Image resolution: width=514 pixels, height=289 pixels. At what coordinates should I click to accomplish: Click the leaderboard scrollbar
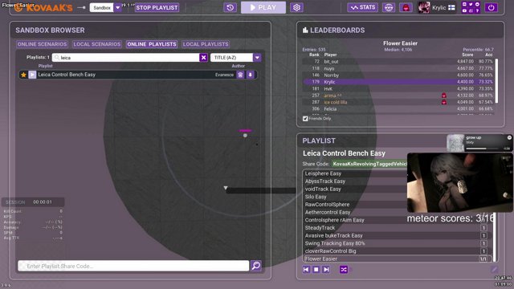496,81
